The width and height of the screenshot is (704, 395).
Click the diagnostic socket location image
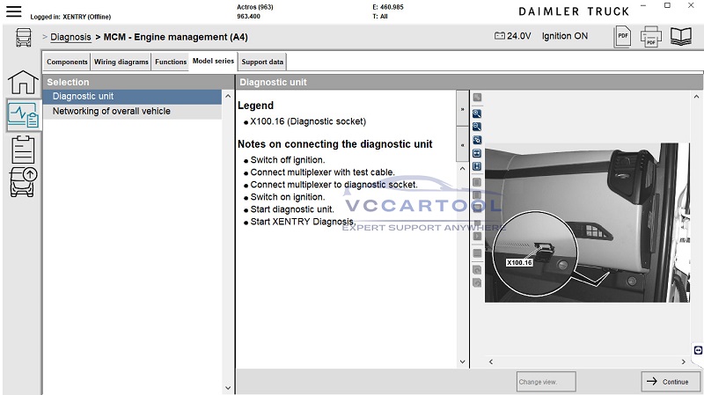pos(587,223)
